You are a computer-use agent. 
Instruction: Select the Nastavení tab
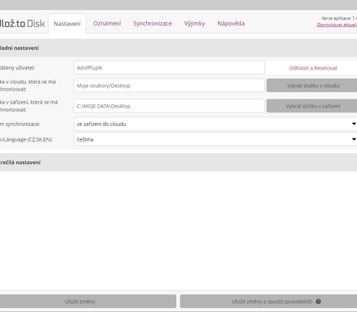point(67,23)
